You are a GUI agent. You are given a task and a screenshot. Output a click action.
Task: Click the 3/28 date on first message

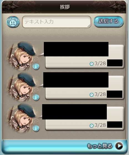coord(100,63)
